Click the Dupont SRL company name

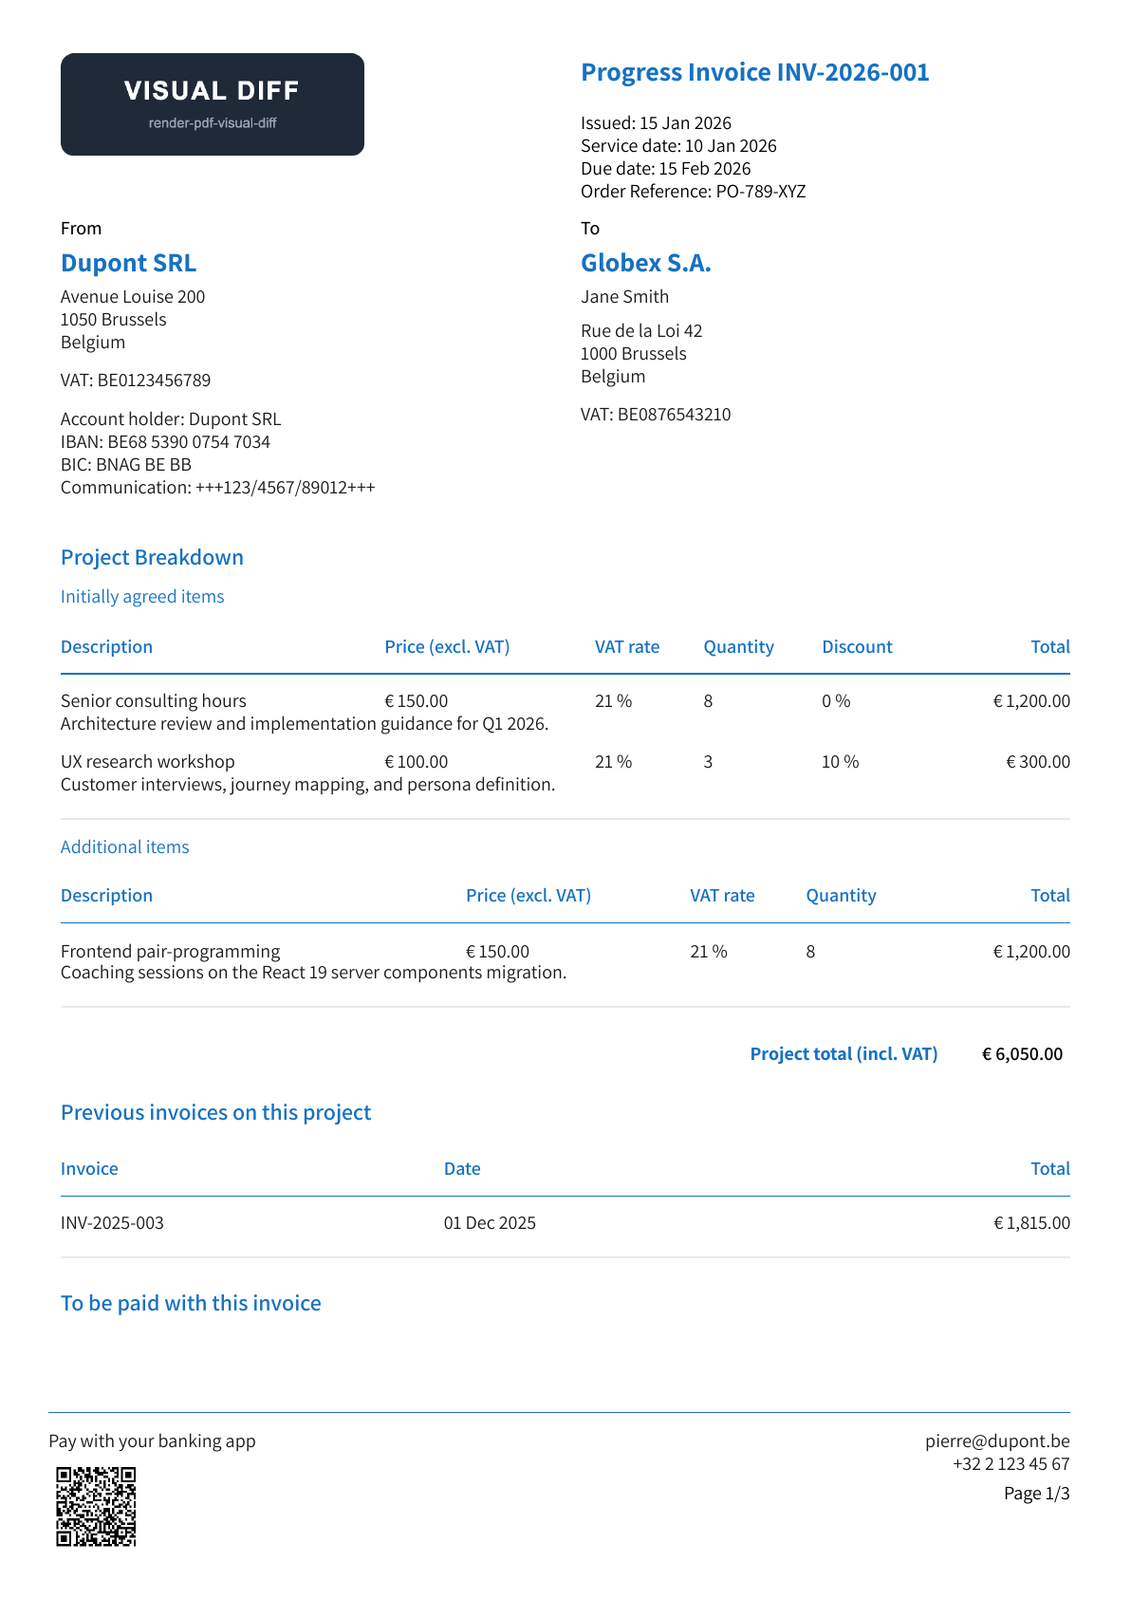(x=128, y=263)
